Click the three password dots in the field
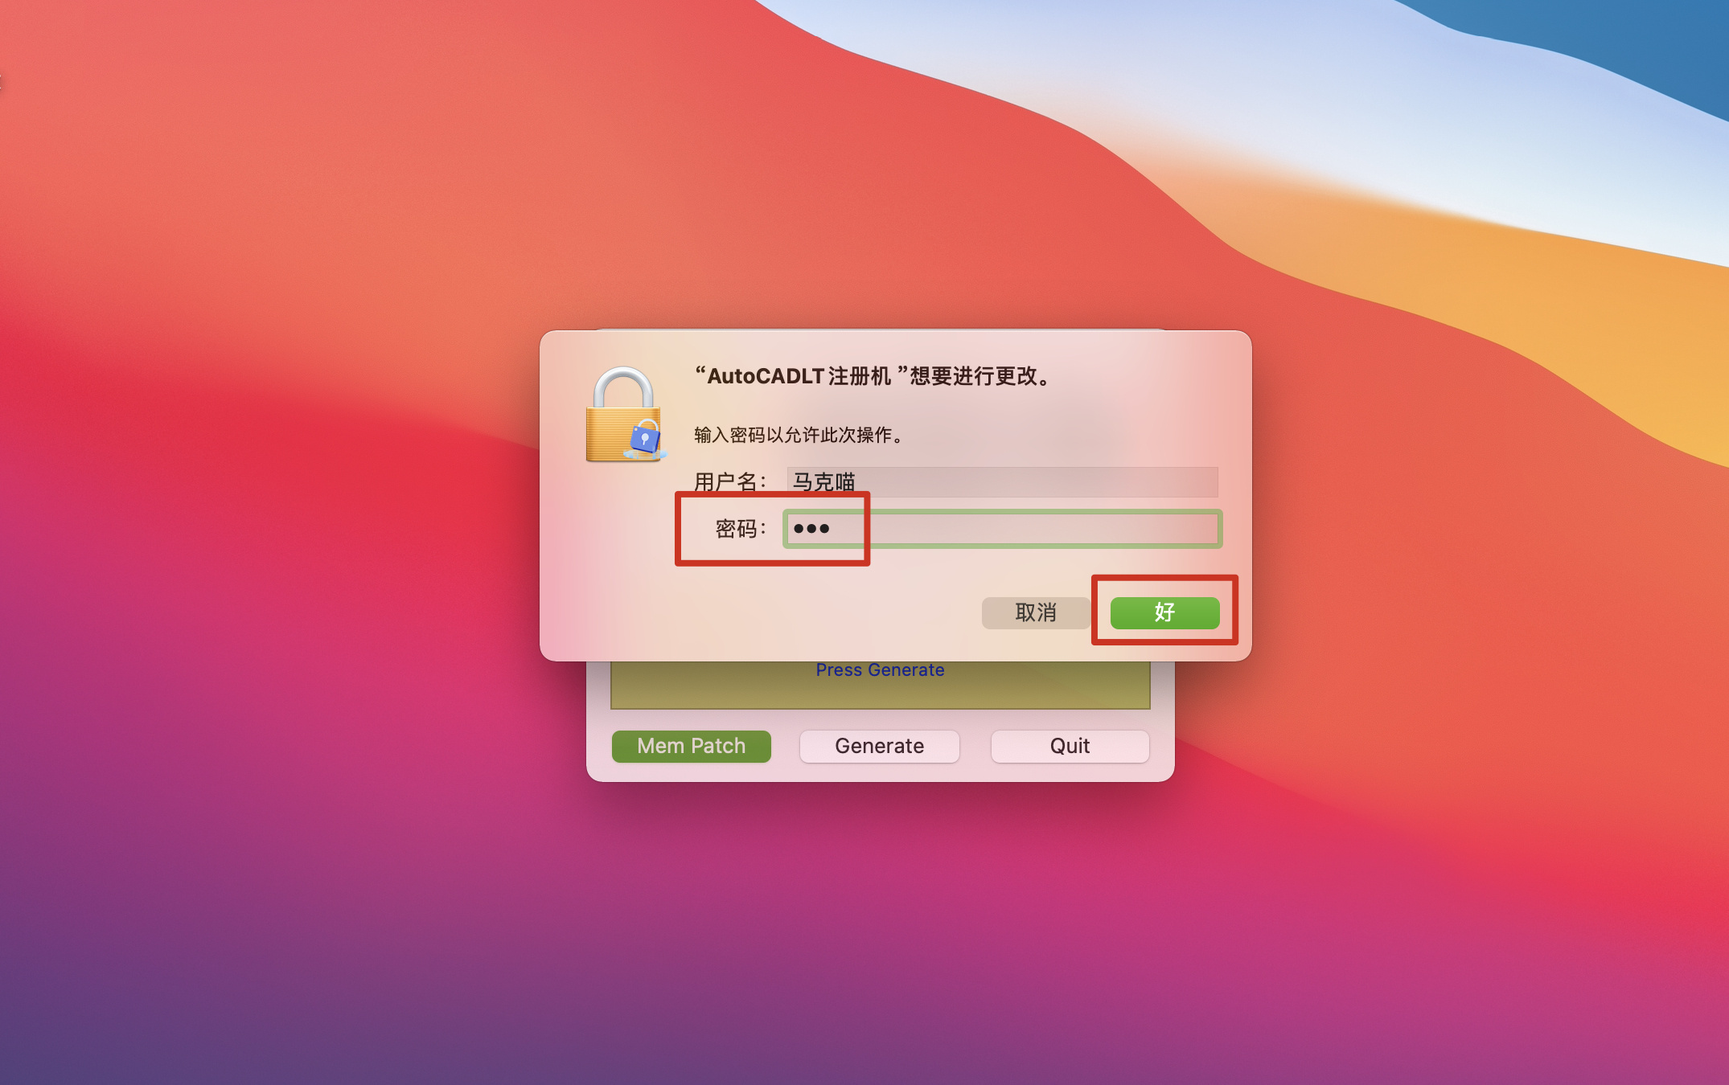The height and width of the screenshot is (1085, 1729). [811, 529]
